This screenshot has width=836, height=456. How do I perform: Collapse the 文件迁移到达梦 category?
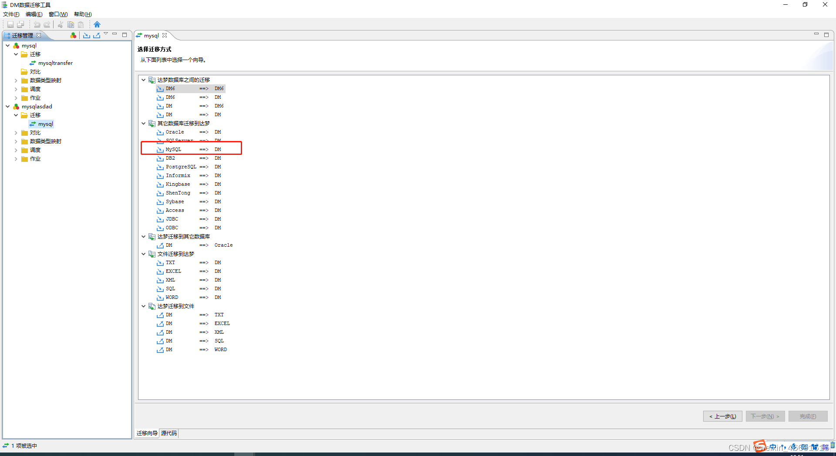coord(144,254)
